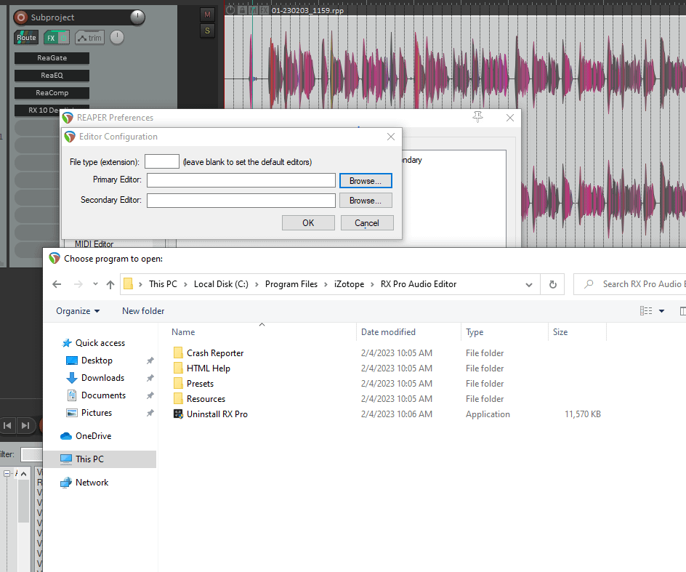Viewport: 686px width, 572px height.
Task: Open the track FX chain button
Action: tap(51, 38)
